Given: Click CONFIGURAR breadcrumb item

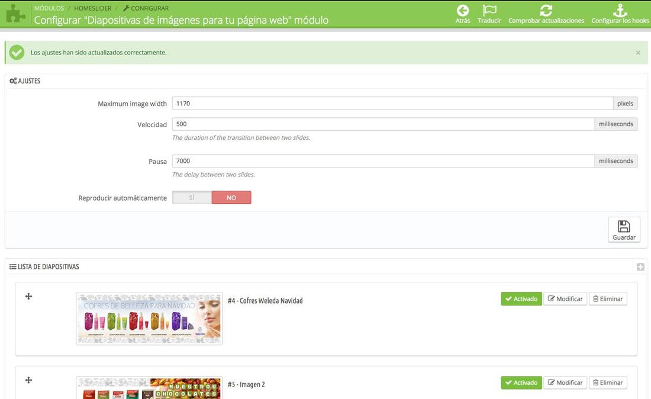Looking at the screenshot, I should click(x=146, y=8).
